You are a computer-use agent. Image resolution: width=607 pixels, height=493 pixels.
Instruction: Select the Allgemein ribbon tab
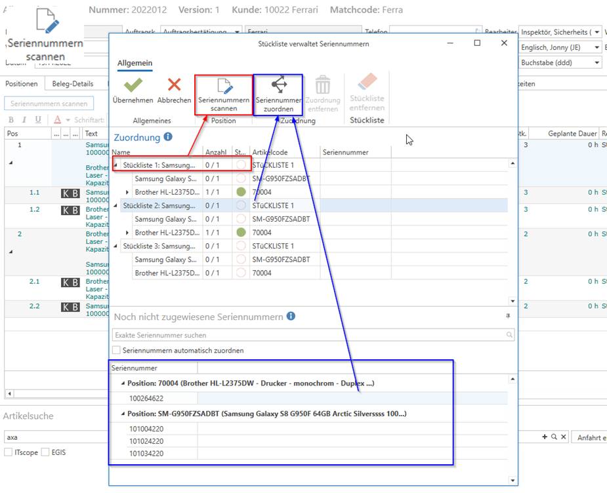click(135, 63)
